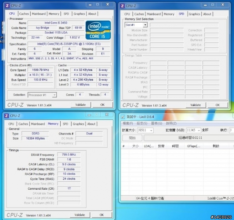Expand the Processor #1 selection dropdown
234x220 pixels.
54,95
